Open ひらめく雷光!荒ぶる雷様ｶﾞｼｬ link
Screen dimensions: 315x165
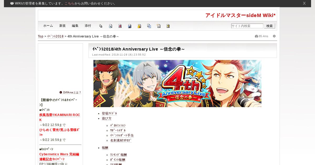click(x=59, y=132)
